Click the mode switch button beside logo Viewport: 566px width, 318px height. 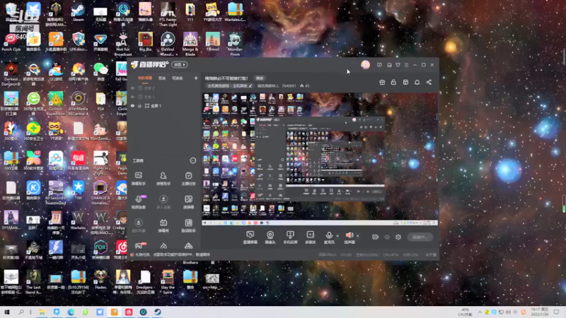(x=180, y=65)
